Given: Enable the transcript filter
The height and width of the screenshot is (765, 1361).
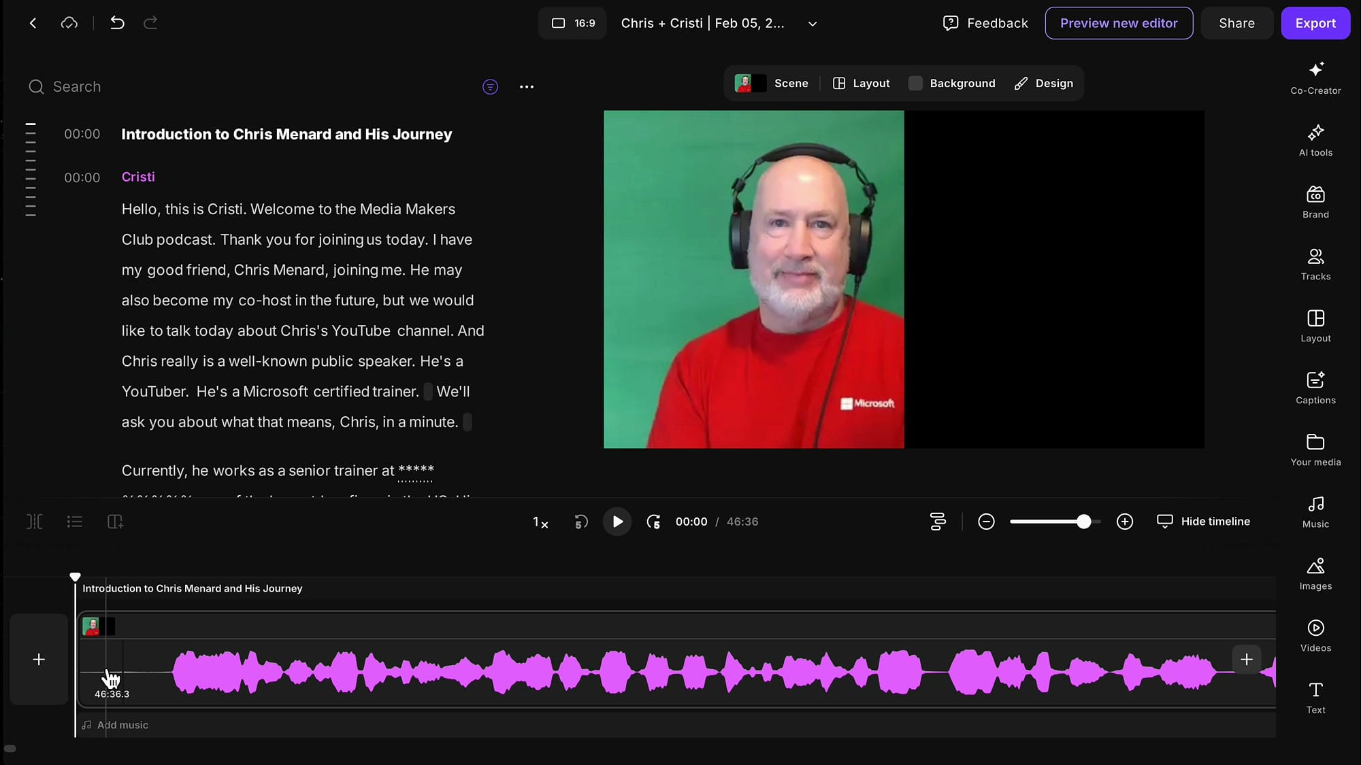Looking at the screenshot, I should pyautogui.click(x=490, y=86).
